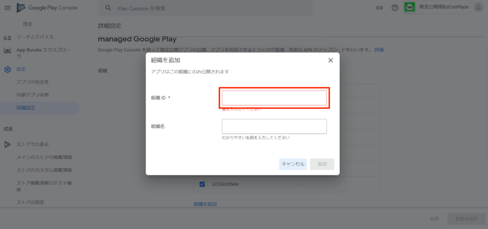Open the hamburger navigation menu
Viewport: 488px width, 229px height.
click(7, 8)
